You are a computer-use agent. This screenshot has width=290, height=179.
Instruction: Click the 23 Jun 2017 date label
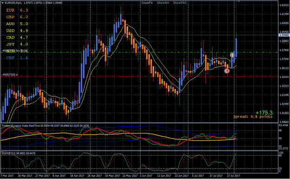181,176
